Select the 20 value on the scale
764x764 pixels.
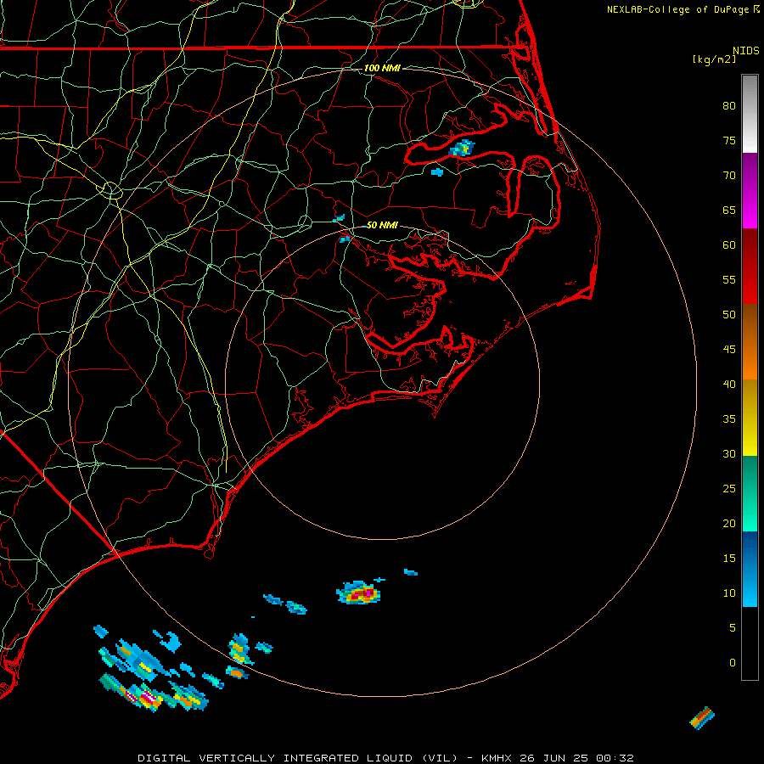point(729,523)
